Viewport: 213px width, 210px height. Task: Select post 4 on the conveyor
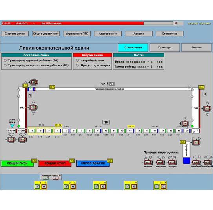coord(57,131)
